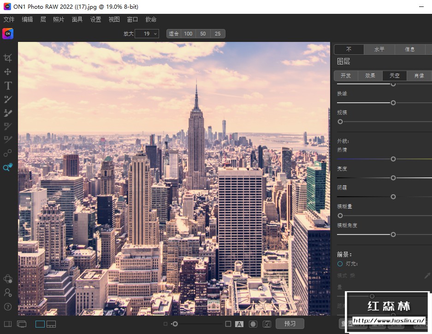Click the 预习 preview button
This screenshot has height=334, width=432.
(x=290, y=324)
